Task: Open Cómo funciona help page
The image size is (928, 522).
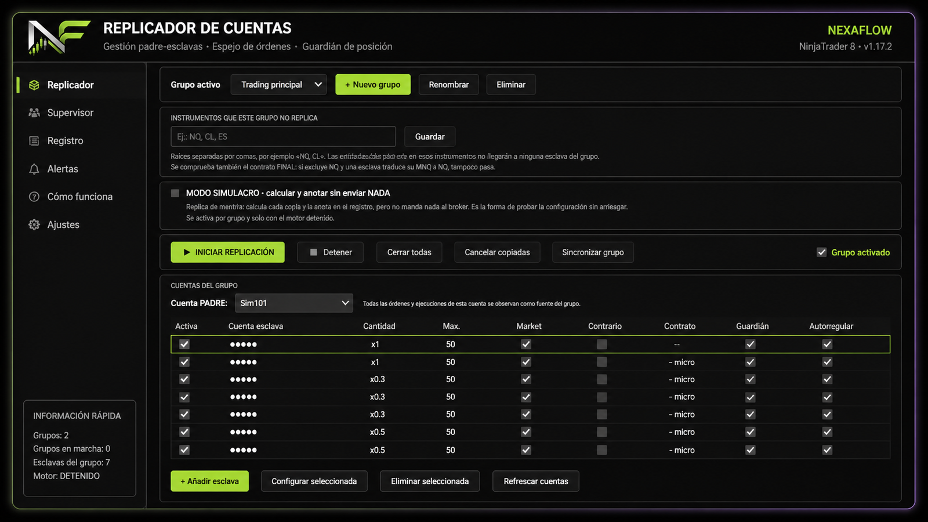Action: coord(80,197)
